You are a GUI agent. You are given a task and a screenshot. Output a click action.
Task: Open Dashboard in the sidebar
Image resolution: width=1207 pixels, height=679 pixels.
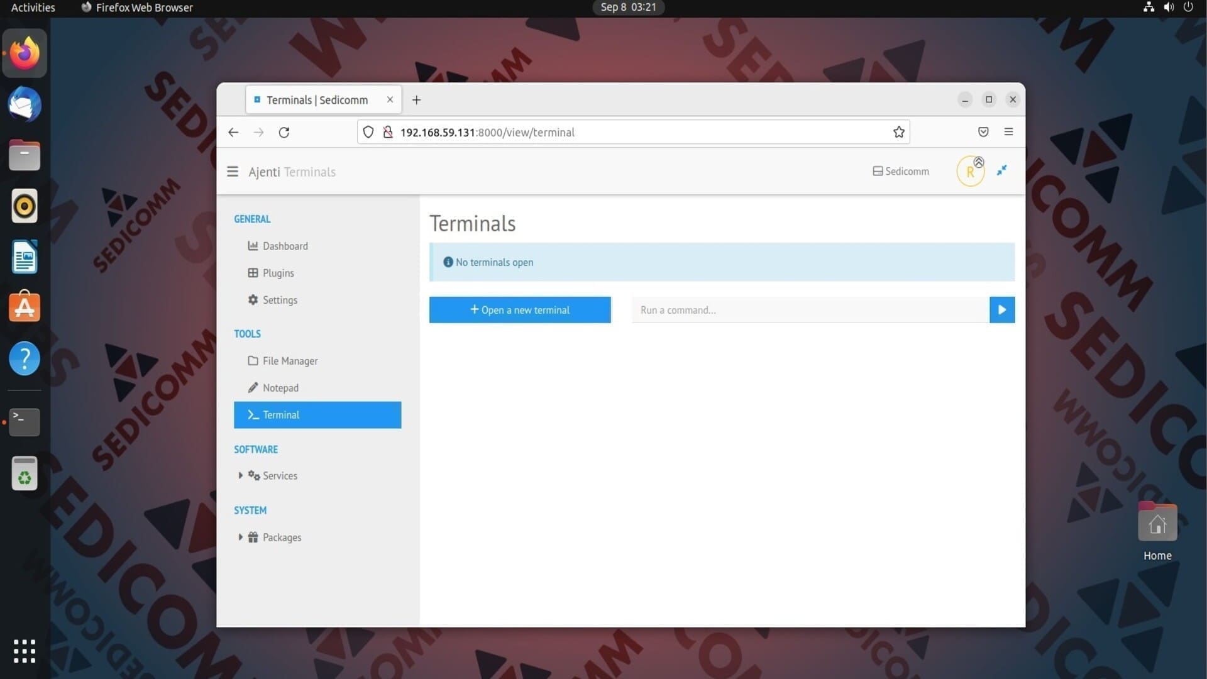pyautogui.click(x=285, y=246)
